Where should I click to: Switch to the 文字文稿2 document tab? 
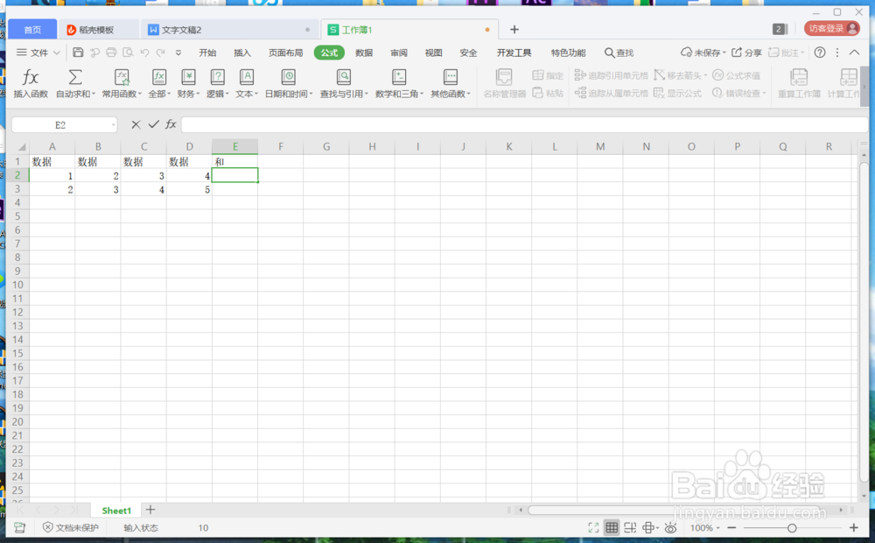coord(229,30)
